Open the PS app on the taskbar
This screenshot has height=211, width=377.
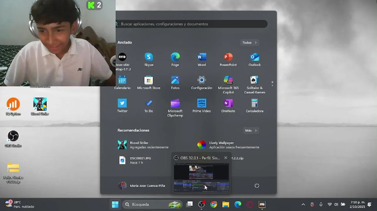click(x=262, y=204)
